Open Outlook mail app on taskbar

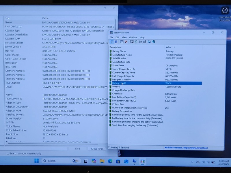[126, 161]
